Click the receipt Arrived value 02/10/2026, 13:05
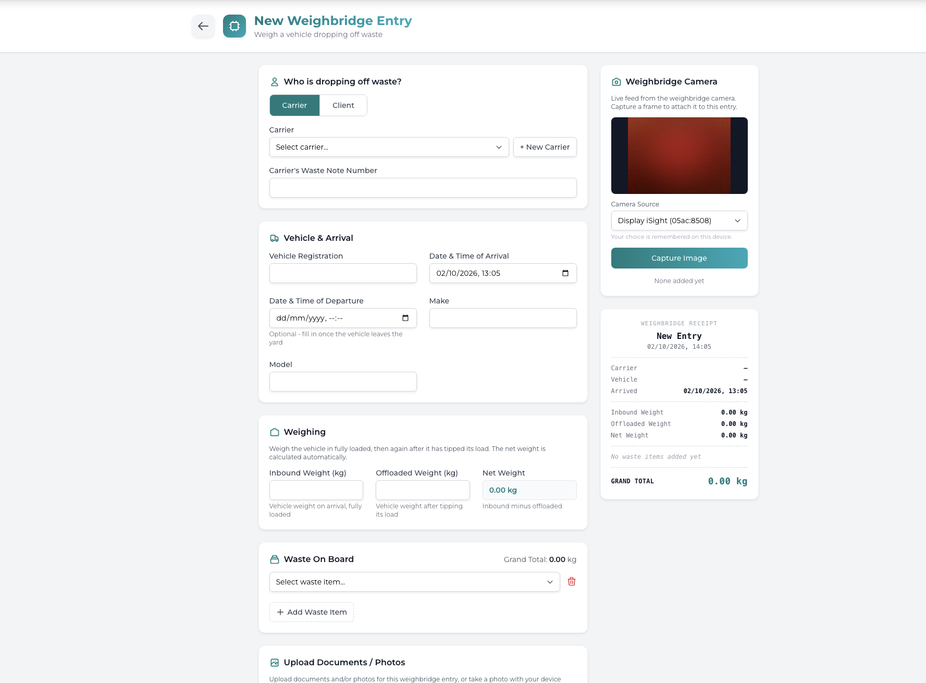The width and height of the screenshot is (926, 683). click(715, 391)
